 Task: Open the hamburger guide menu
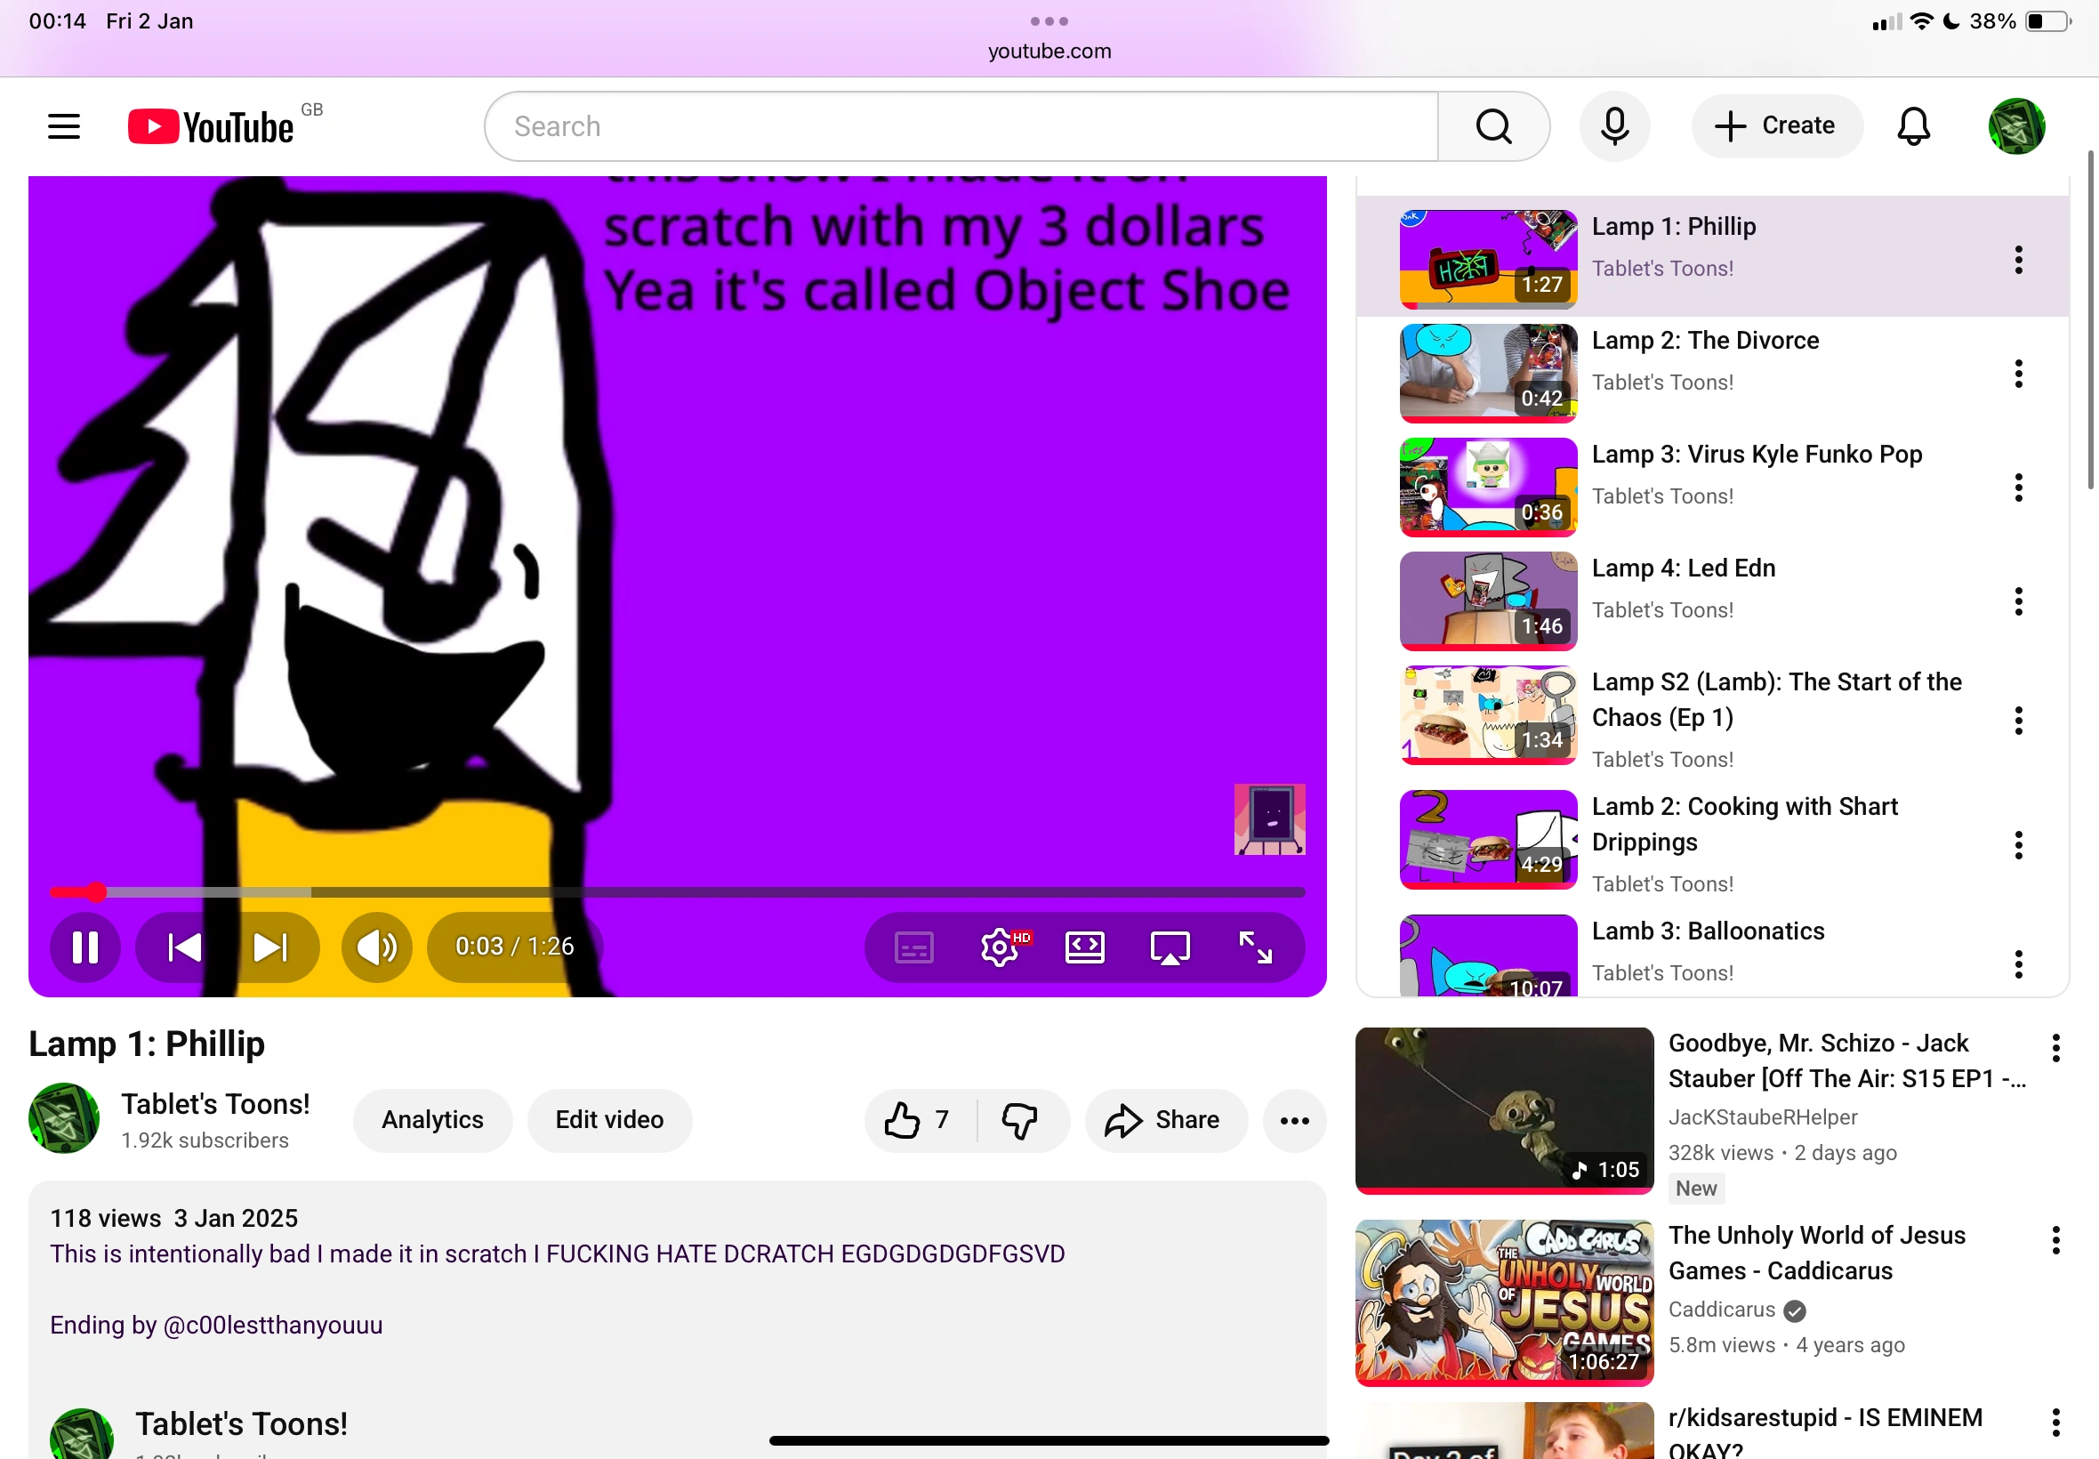pos(64,126)
